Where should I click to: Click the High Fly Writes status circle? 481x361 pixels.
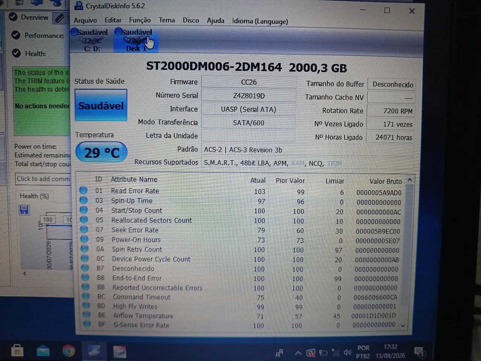click(x=86, y=305)
